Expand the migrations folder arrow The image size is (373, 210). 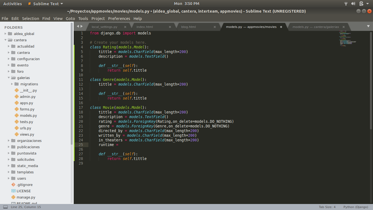click(x=12, y=84)
